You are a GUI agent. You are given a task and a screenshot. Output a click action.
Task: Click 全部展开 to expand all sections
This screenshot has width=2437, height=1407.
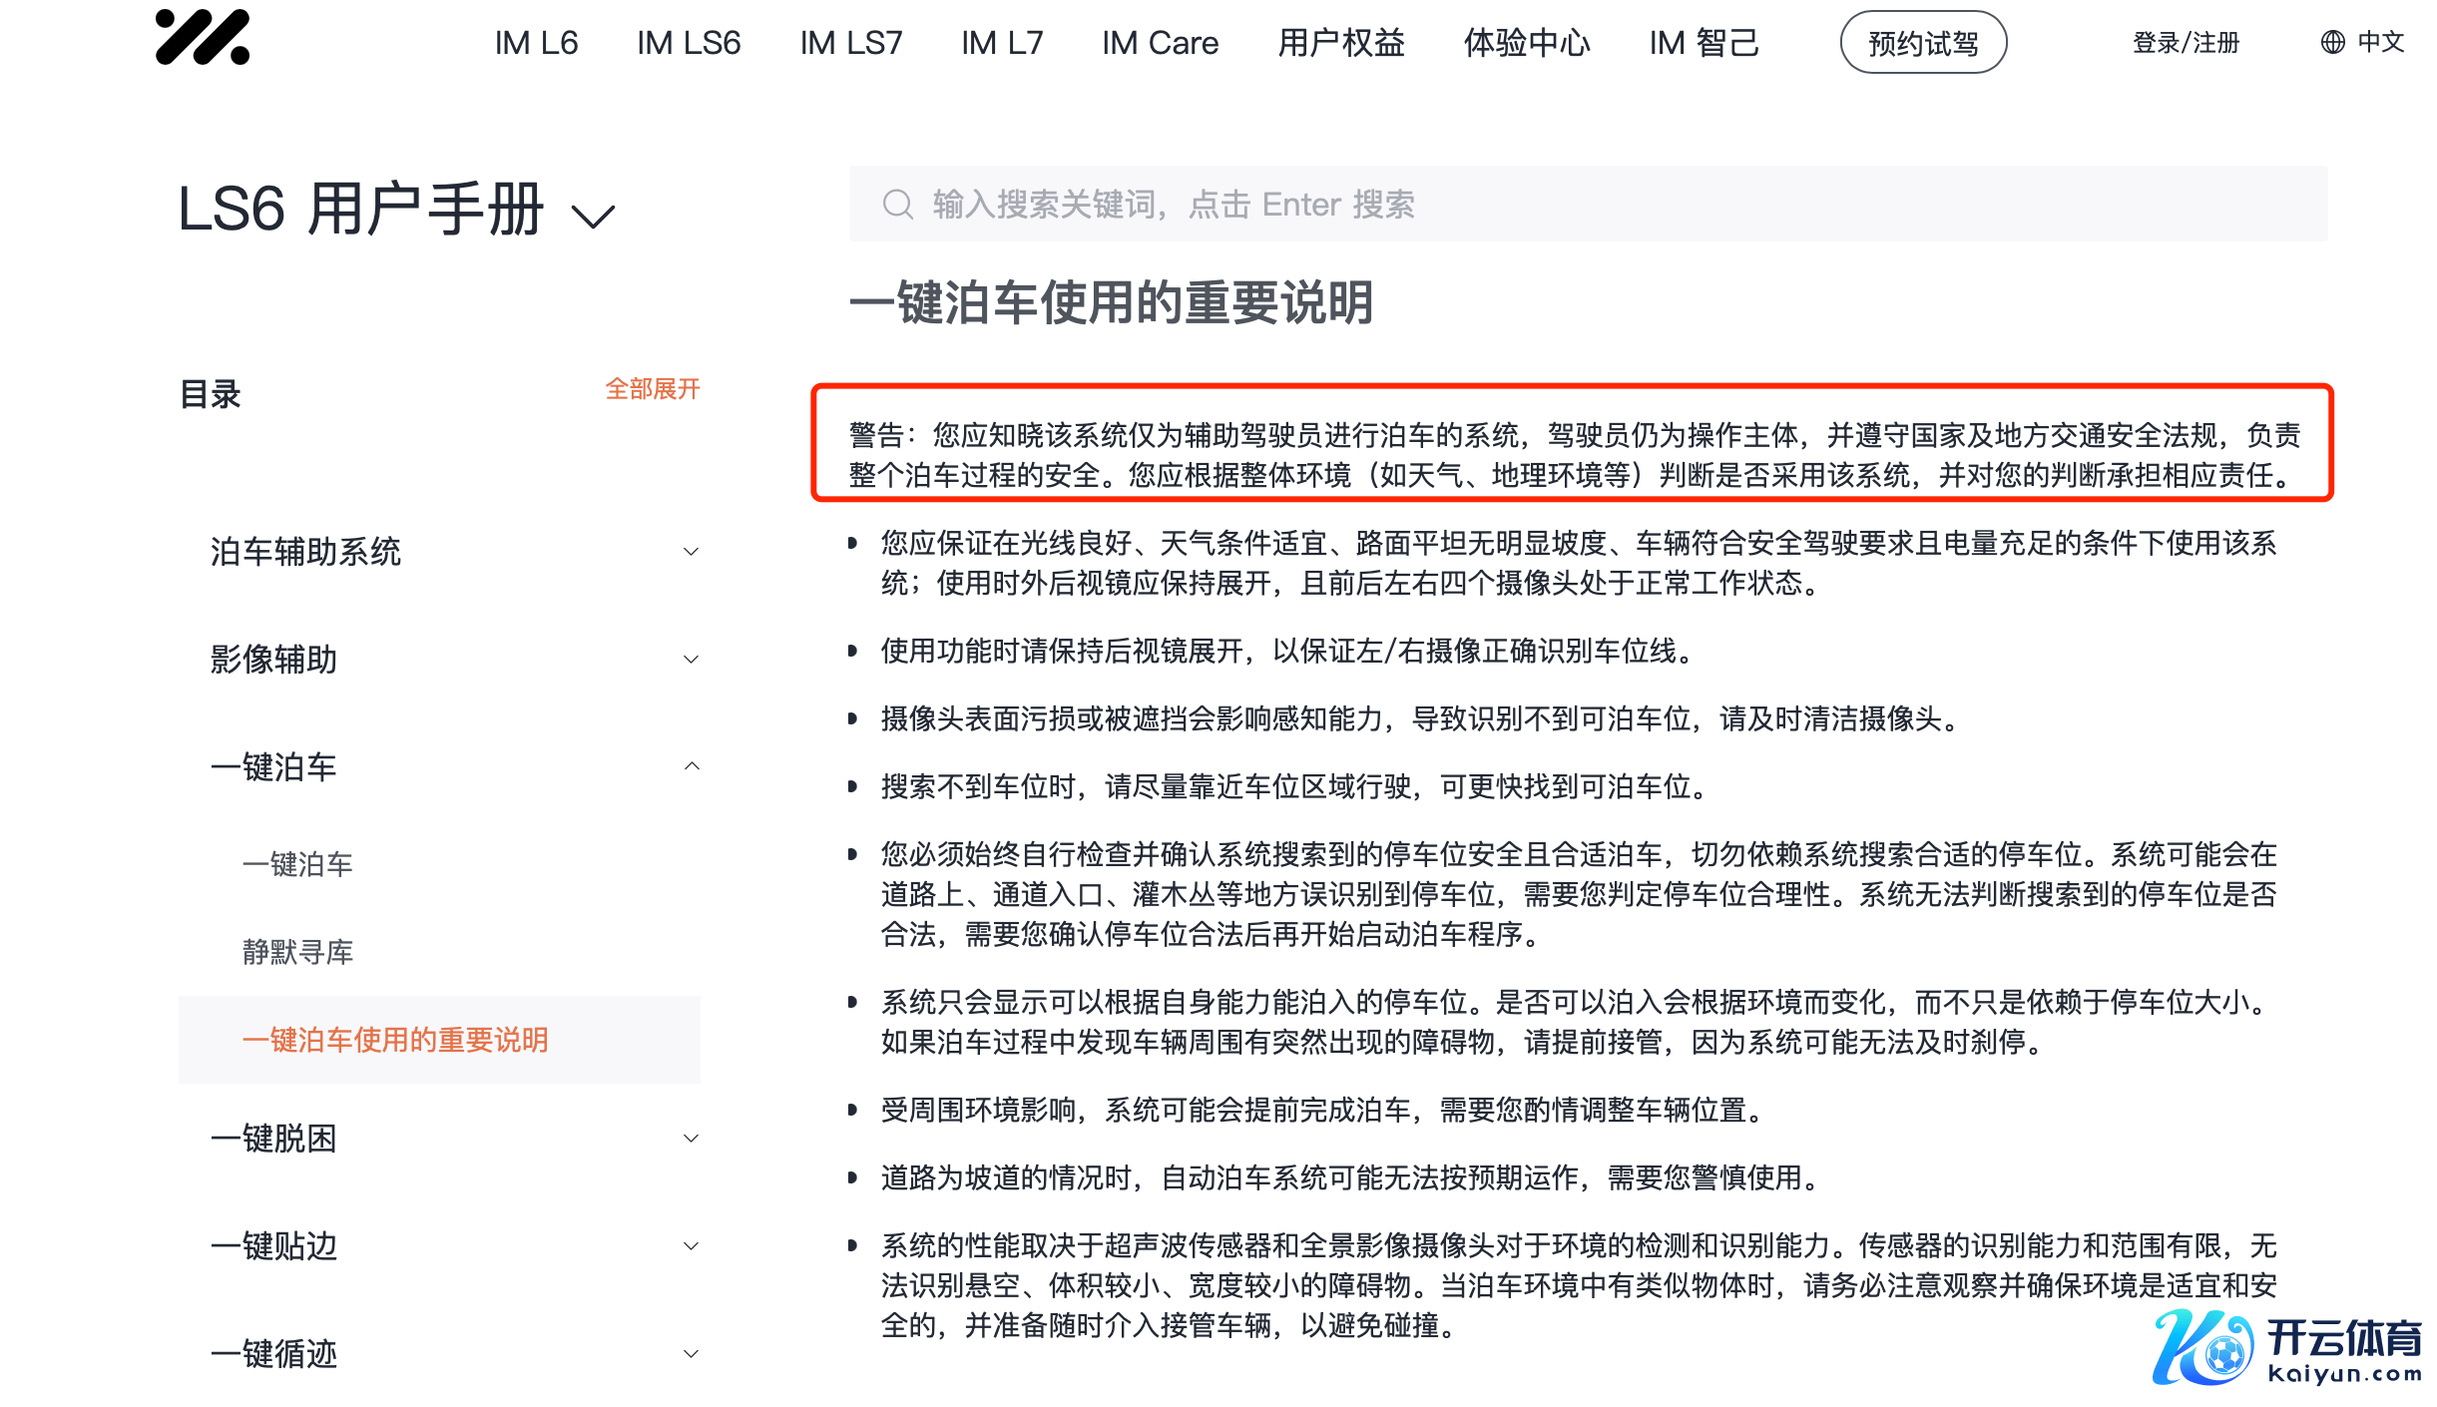pyautogui.click(x=653, y=388)
